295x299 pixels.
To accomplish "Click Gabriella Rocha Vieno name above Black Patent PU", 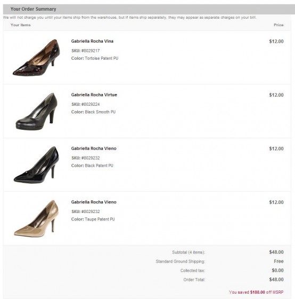I will (x=94, y=148).
